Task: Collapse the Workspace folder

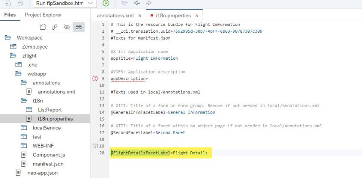Action: (8, 38)
